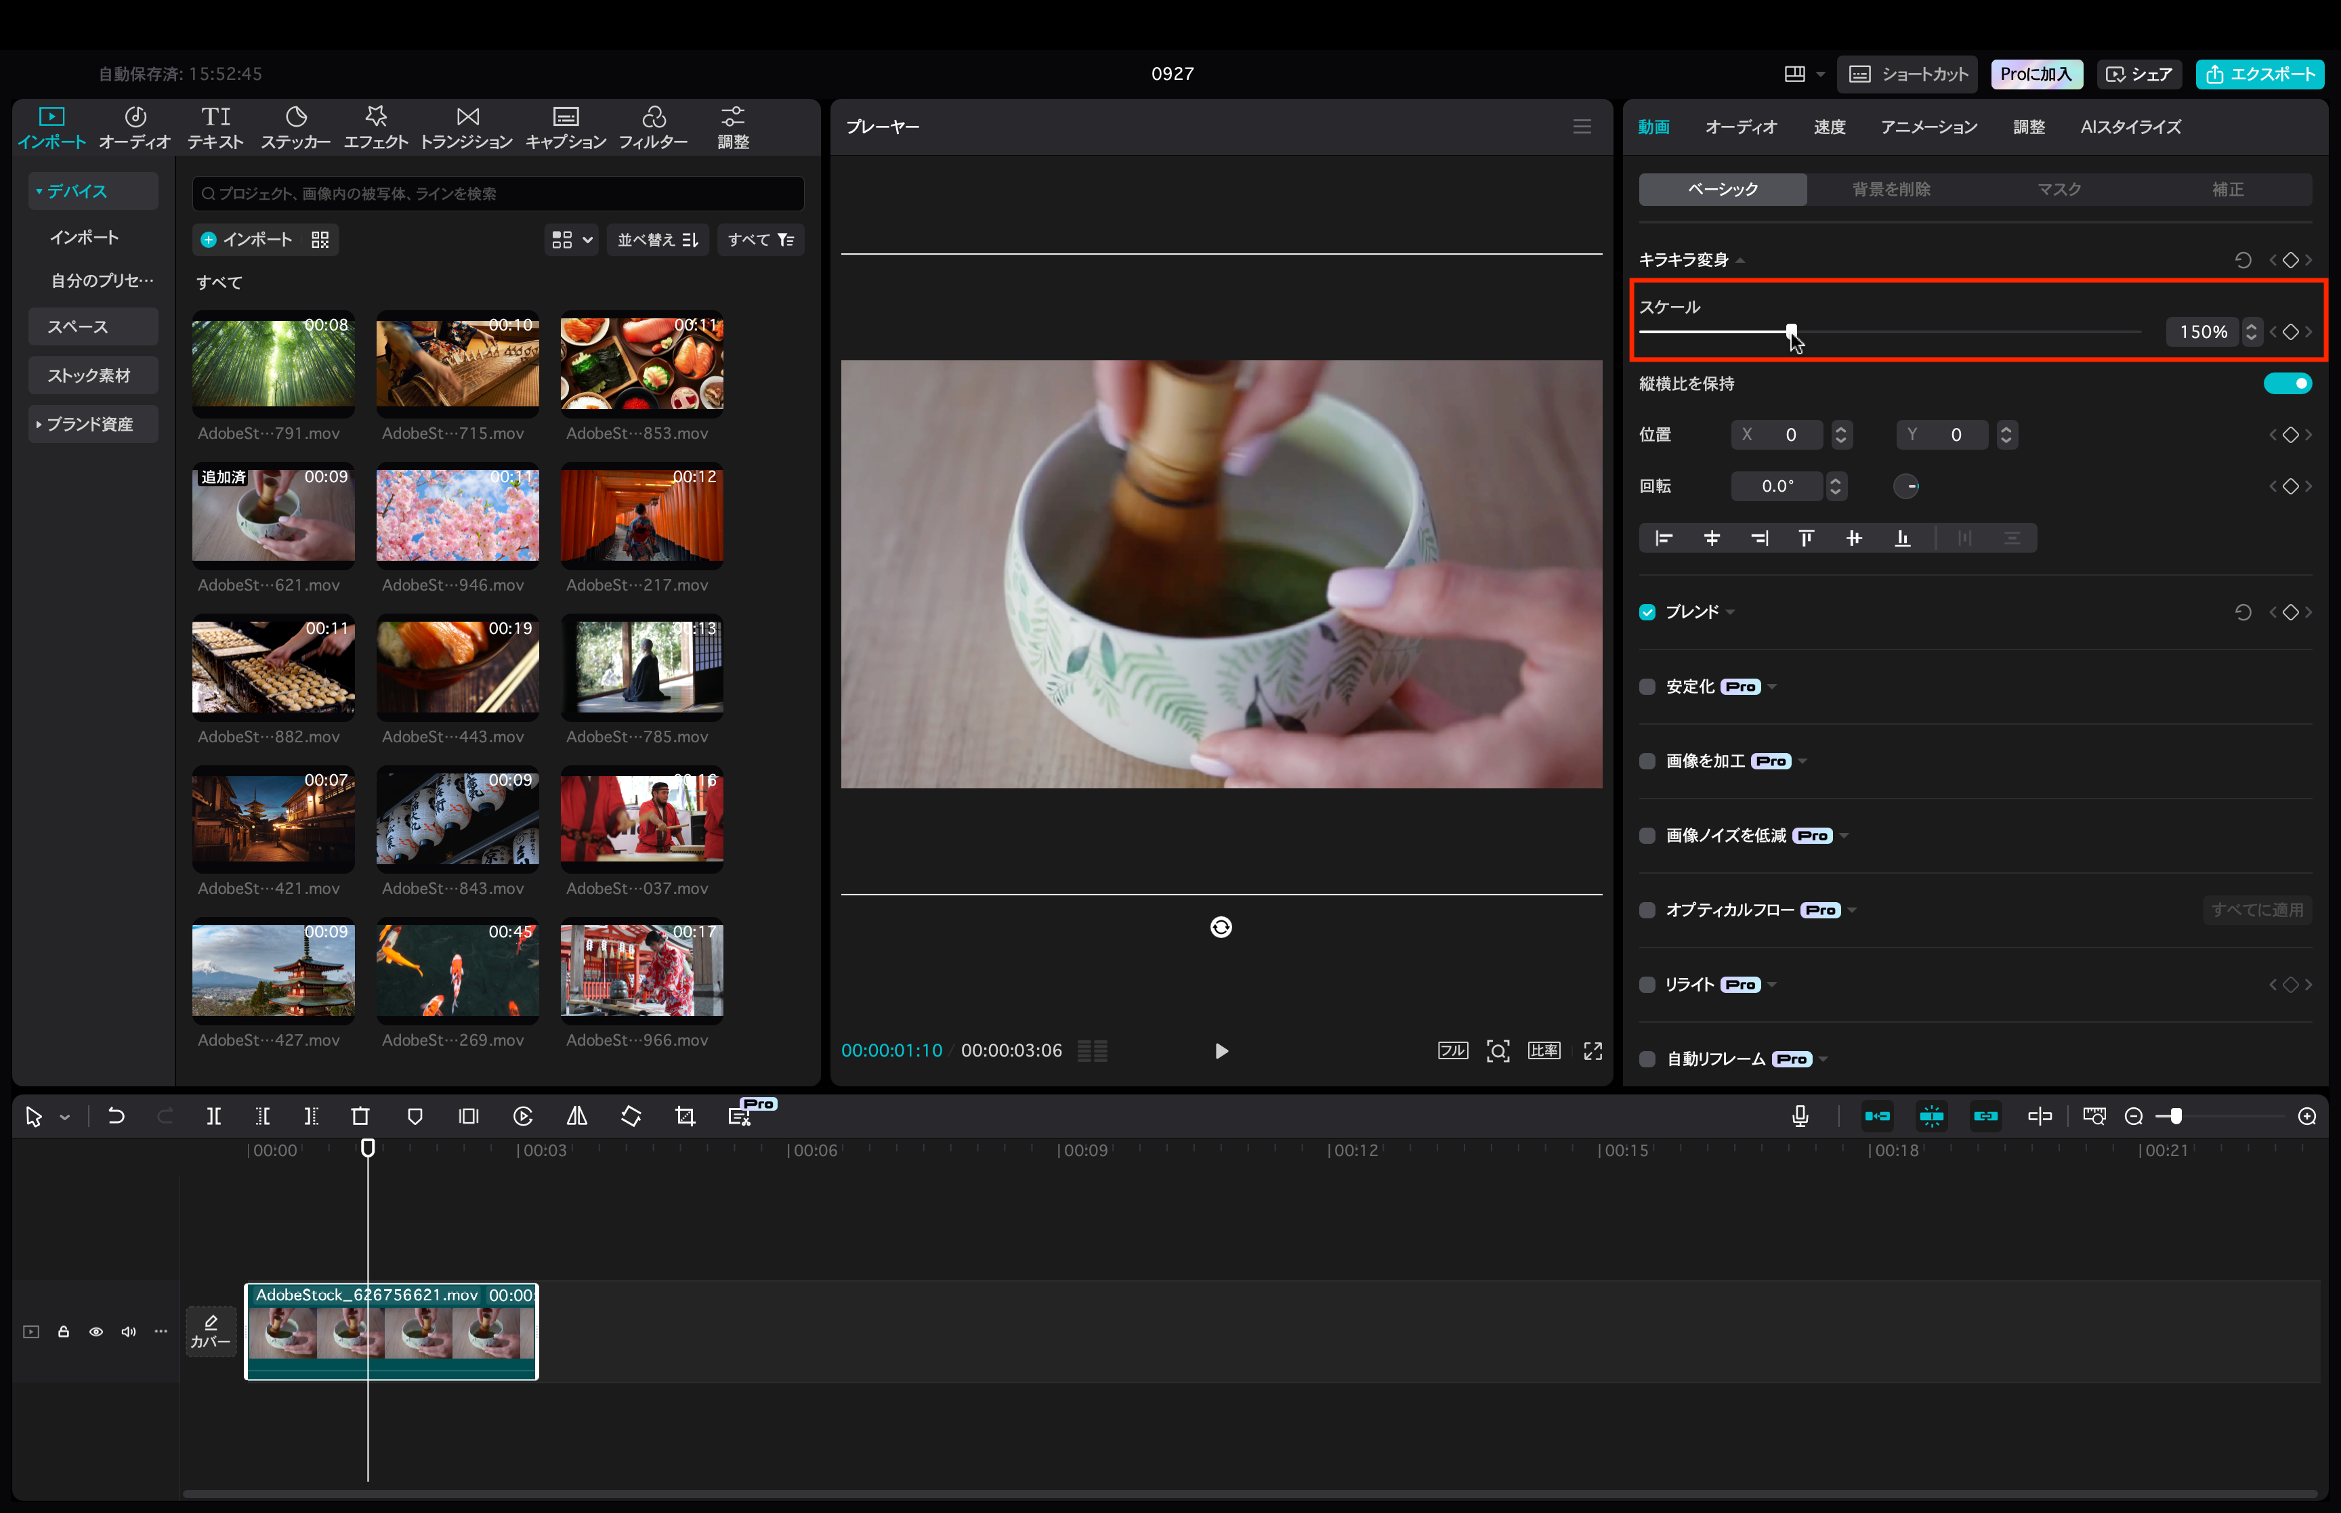This screenshot has height=1513, width=2341.
Task: Toggle track visibility eye icon
Action: pos(96,1331)
